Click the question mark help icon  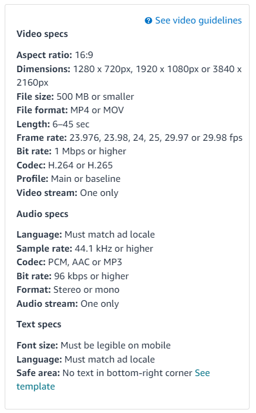[148, 21]
